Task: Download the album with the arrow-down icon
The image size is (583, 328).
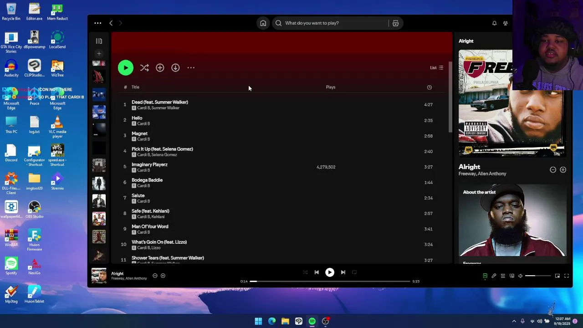Action: [175, 67]
